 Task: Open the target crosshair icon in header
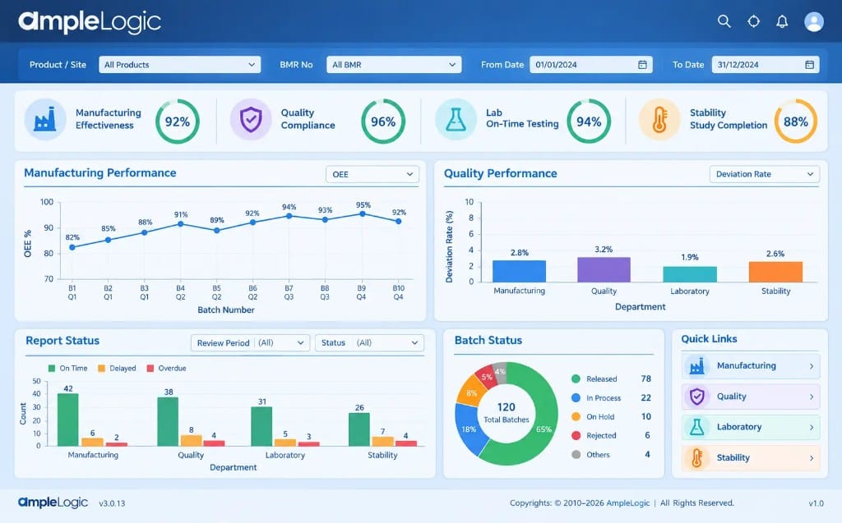click(753, 21)
